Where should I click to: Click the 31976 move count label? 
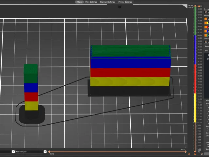[52, 154]
